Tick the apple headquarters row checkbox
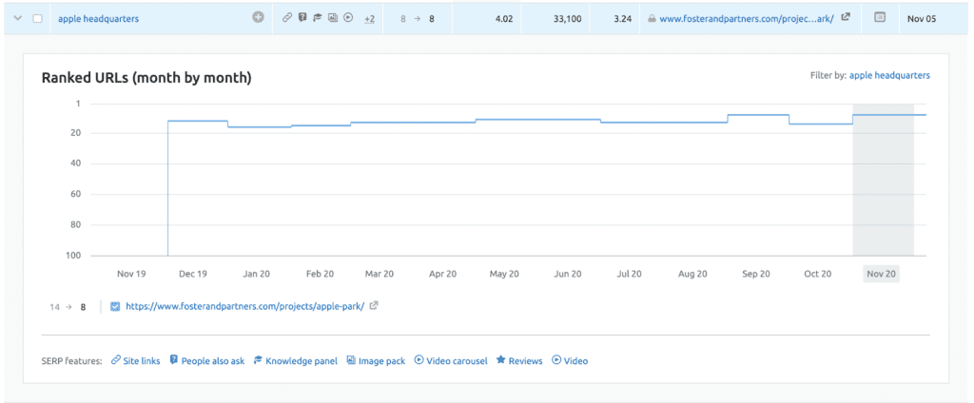 (37, 19)
